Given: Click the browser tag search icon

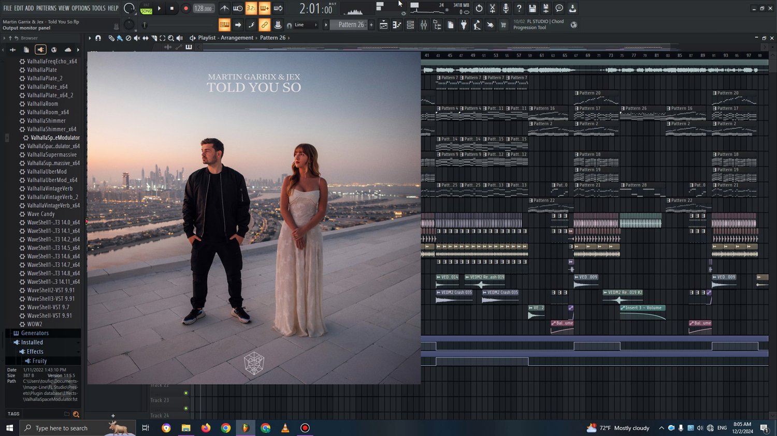Looking at the screenshot, I should click(76, 414).
